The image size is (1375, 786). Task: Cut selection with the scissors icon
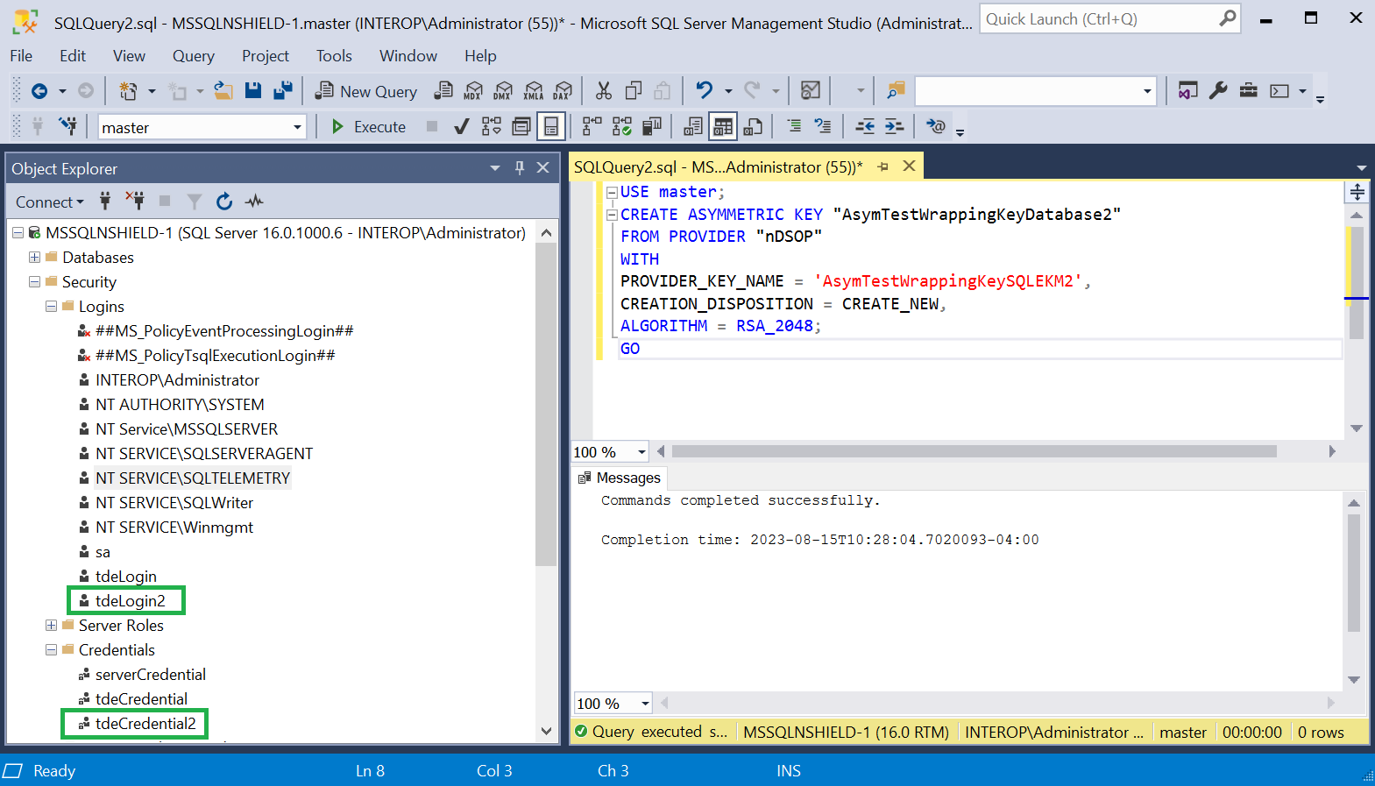point(604,91)
